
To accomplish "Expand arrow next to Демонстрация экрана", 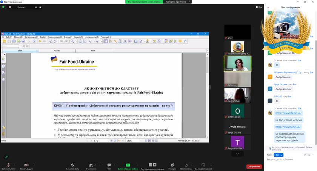I will (x=137, y=165).
